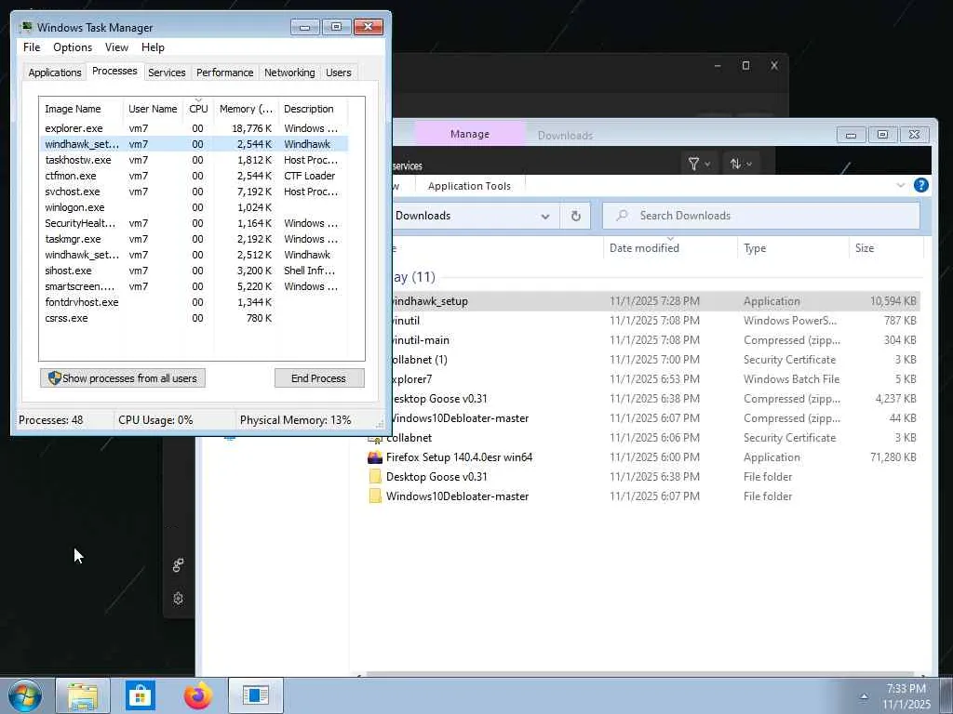Open the Windows Start orb button
The height and width of the screenshot is (714, 953).
25,695
